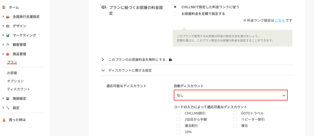Screen dimensions: 314x136
Task: Click the wrench icon beside 設定
Action: 8,108
